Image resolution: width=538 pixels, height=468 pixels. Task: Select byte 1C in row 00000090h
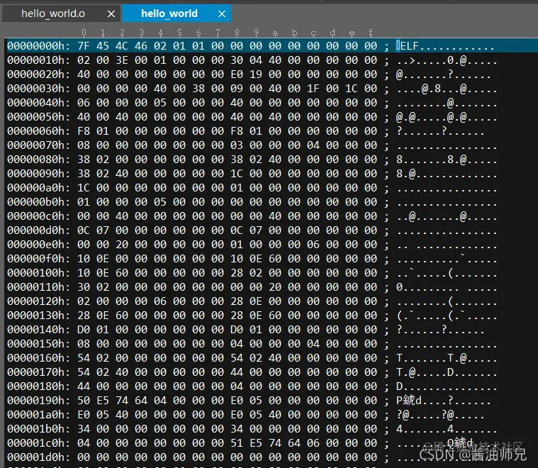coord(237,174)
